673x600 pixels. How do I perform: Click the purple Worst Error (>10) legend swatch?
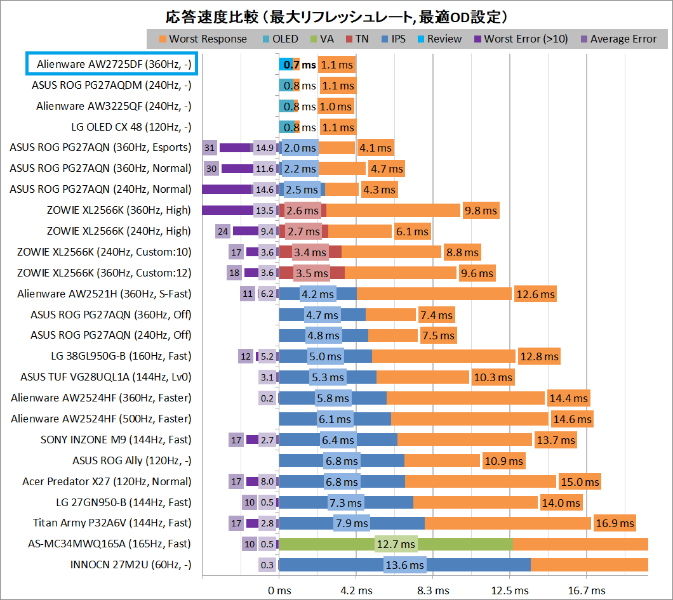point(477,39)
